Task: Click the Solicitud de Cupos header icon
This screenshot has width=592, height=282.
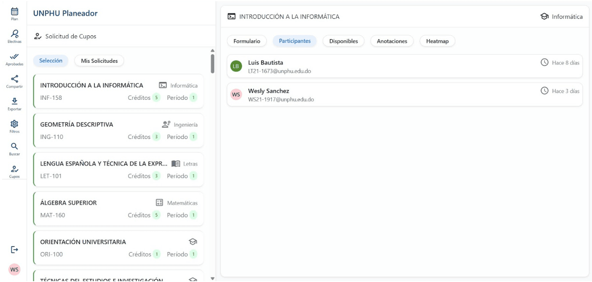Action: coord(38,36)
